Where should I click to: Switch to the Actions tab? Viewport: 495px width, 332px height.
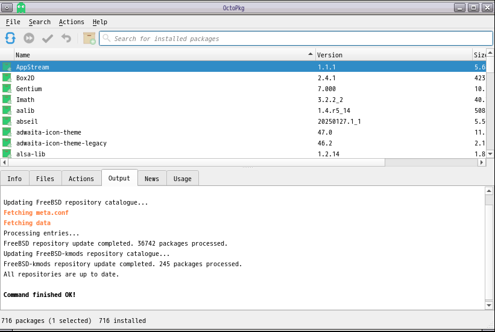pyautogui.click(x=81, y=179)
